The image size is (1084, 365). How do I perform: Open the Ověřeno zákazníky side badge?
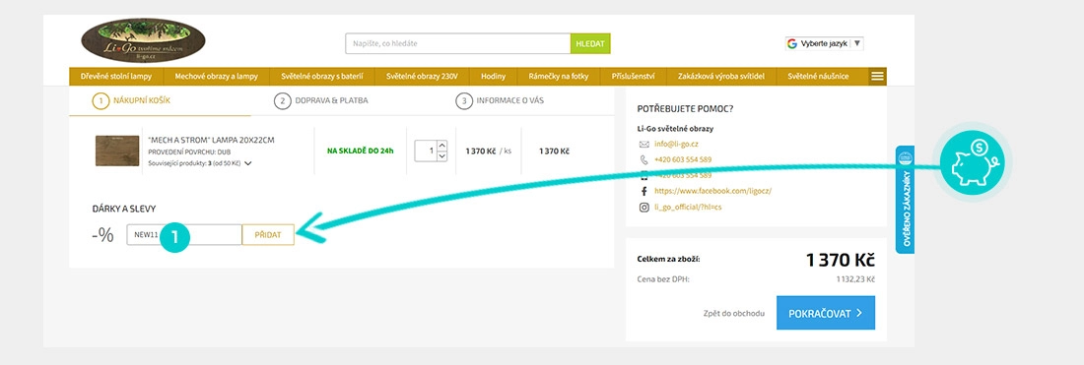[905, 200]
